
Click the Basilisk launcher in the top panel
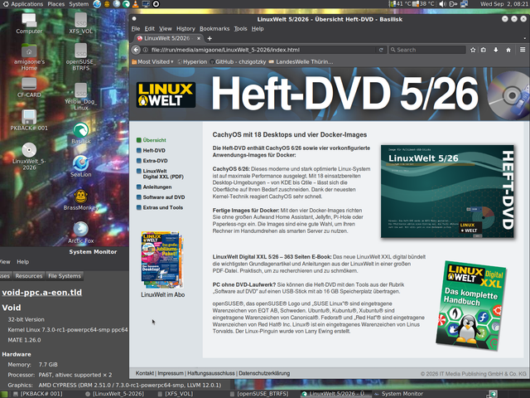[x=126, y=4]
